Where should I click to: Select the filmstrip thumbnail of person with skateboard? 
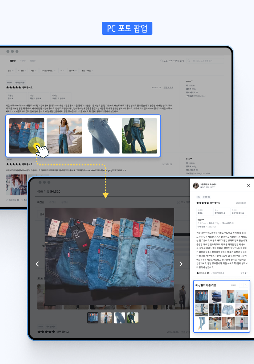[133, 318]
